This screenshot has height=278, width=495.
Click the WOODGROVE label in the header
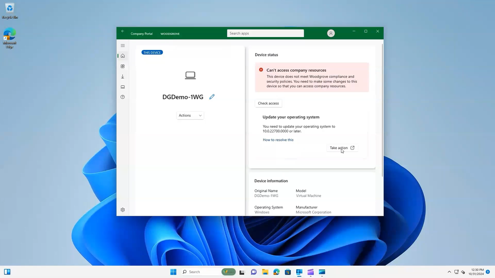pos(170,34)
